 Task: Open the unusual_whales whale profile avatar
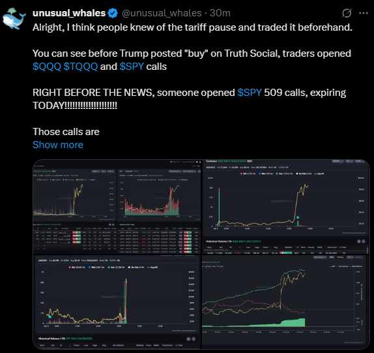click(14, 19)
